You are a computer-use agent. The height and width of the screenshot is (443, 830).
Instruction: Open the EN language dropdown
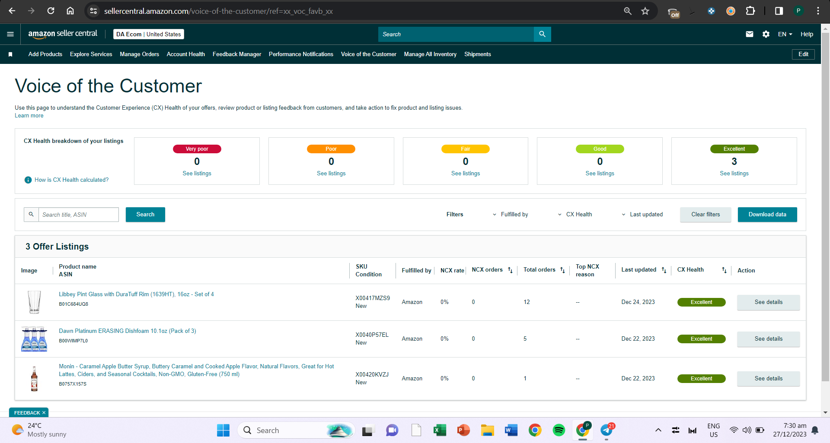(x=785, y=34)
